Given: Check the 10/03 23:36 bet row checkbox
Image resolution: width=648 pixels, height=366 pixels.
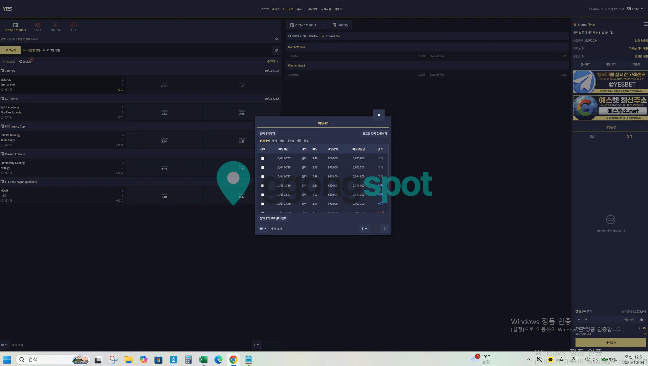Looking at the screenshot, I should [263, 186].
